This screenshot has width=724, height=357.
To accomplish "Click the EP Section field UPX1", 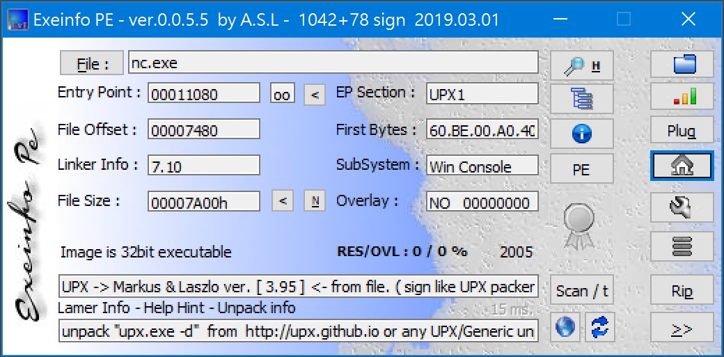I will [482, 93].
